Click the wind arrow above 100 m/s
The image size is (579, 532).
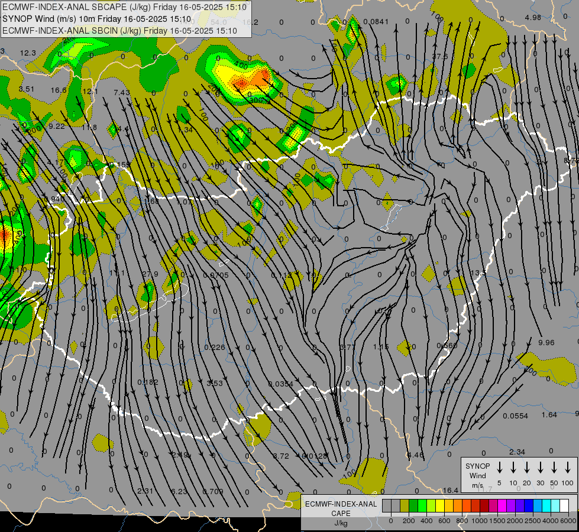coord(568,468)
